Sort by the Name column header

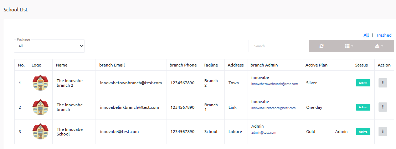point(62,65)
